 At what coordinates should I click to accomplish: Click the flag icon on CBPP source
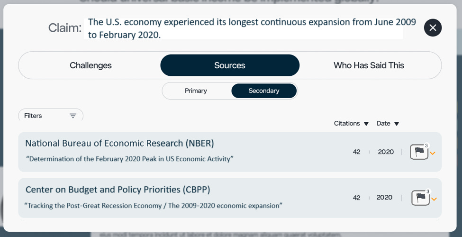point(420,197)
